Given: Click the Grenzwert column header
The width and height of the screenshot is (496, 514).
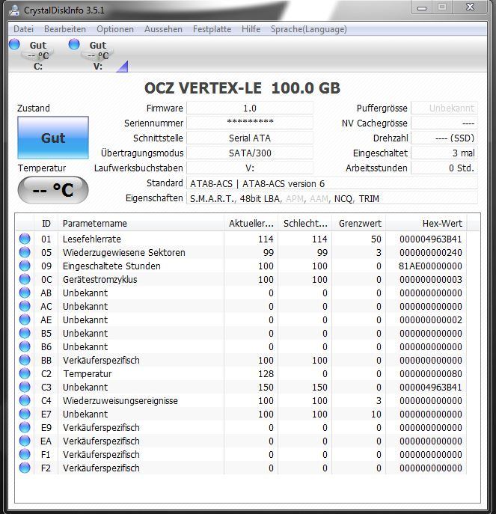Looking at the screenshot, I should [359, 224].
